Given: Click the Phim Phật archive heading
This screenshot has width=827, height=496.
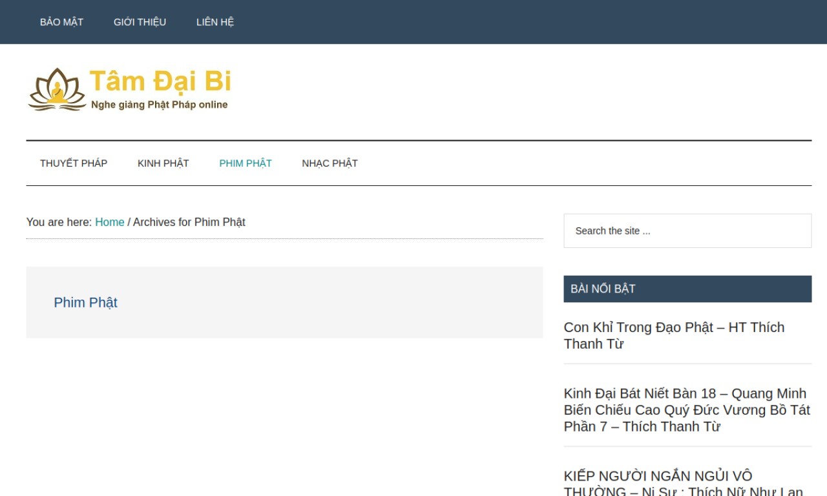Looking at the screenshot, I should coord(85,302).
